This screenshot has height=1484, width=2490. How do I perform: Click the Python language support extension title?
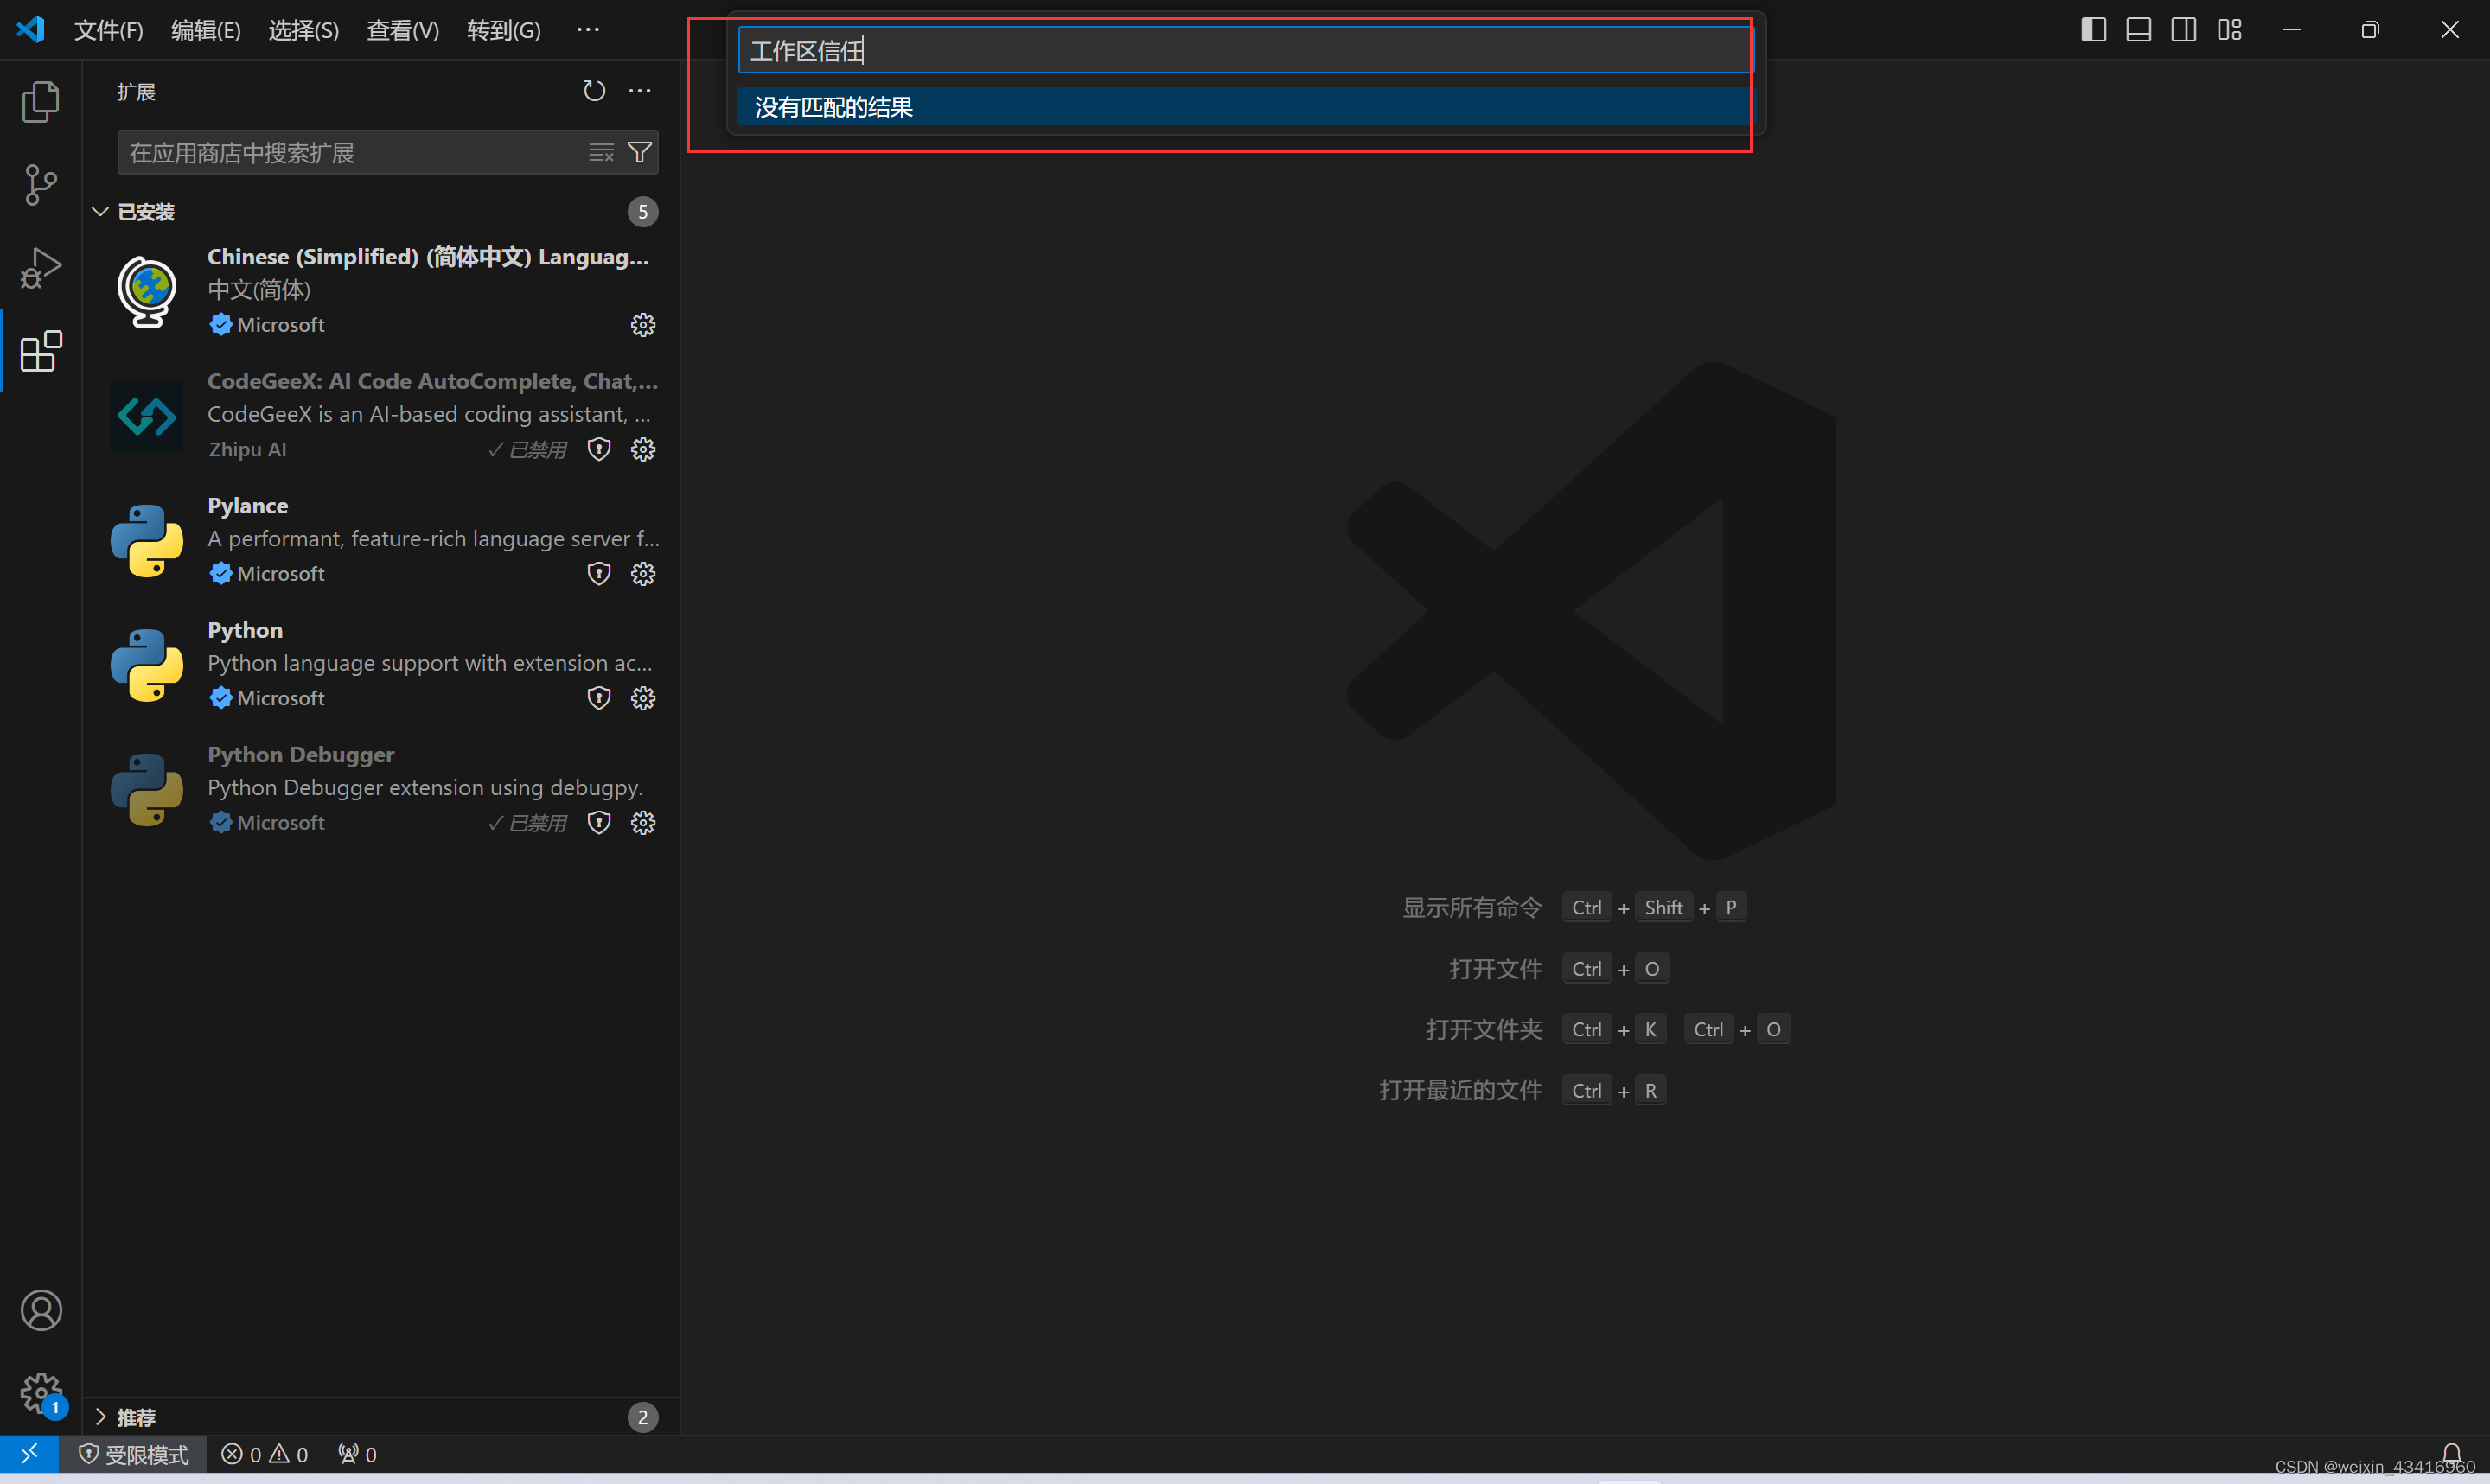click(x=245, y=630)
